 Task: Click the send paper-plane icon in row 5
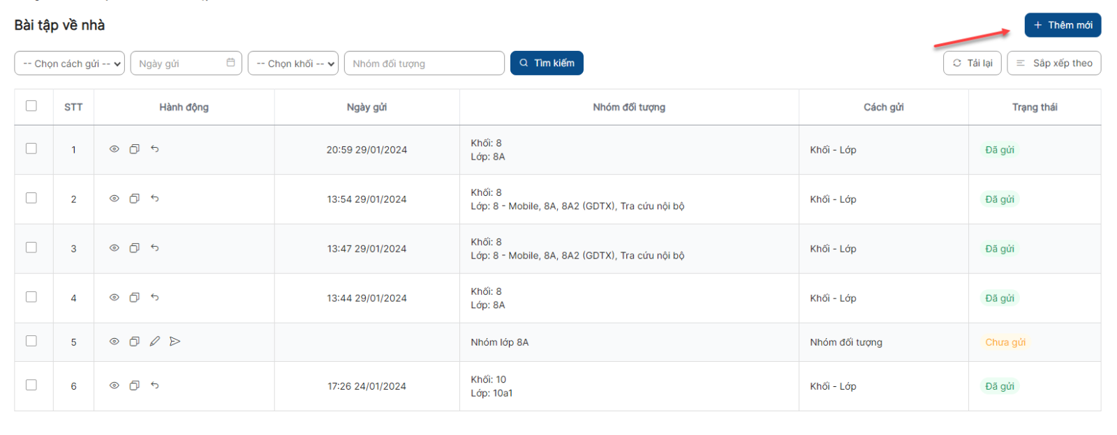175,342
